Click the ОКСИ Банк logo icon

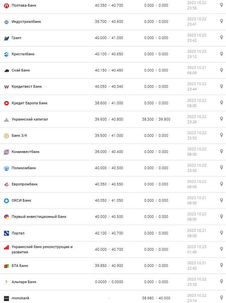coord(6,201)
